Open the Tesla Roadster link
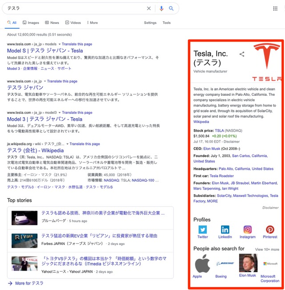Viewport: 285px width, 290px height. click(222, 176)
